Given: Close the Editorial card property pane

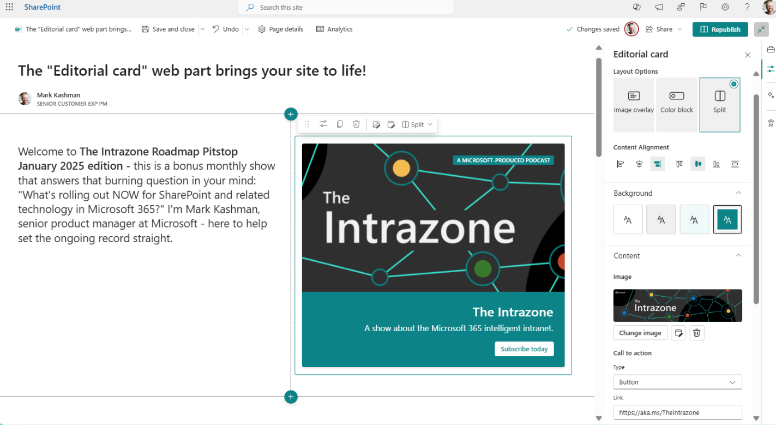Looking at the screenshot, I should coord(748,55).
